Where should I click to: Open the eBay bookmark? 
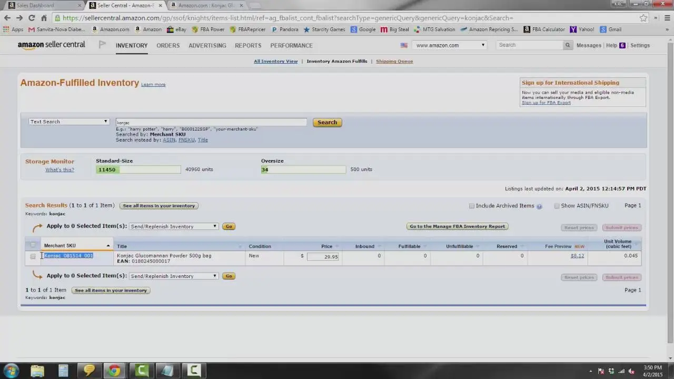coord(176,29)
